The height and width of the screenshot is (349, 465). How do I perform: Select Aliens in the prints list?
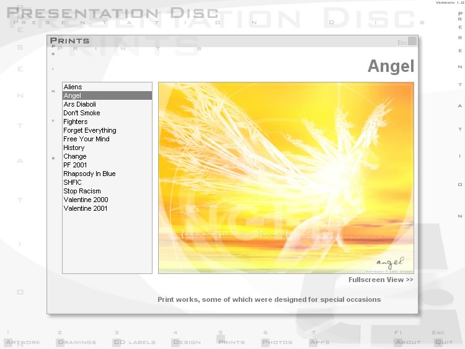pos(107,87)
